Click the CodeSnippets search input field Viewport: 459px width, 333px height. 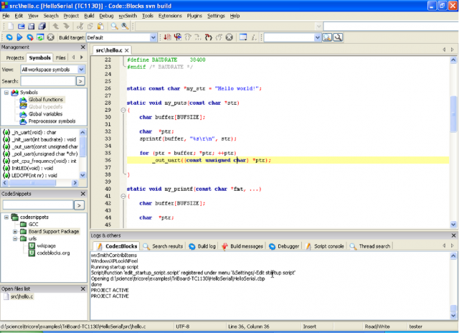click(x=37, y=205)
